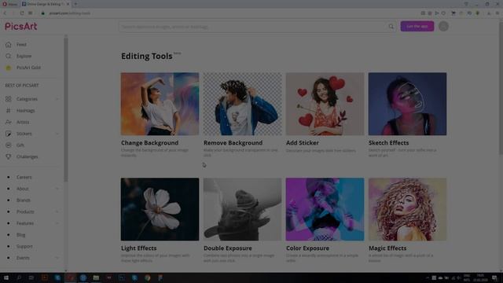503x283 pixels.
Task: Open the user profile avatar
Action: click(x=443, y=26)
